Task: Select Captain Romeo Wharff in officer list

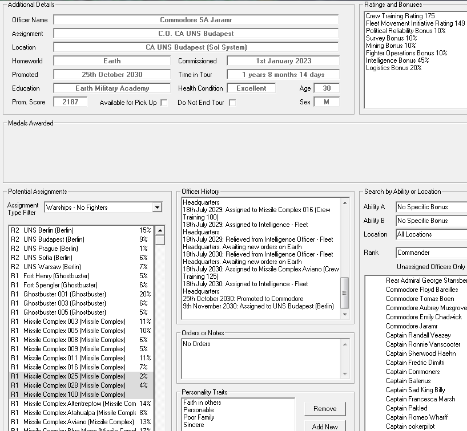Action: click(417, 417)
